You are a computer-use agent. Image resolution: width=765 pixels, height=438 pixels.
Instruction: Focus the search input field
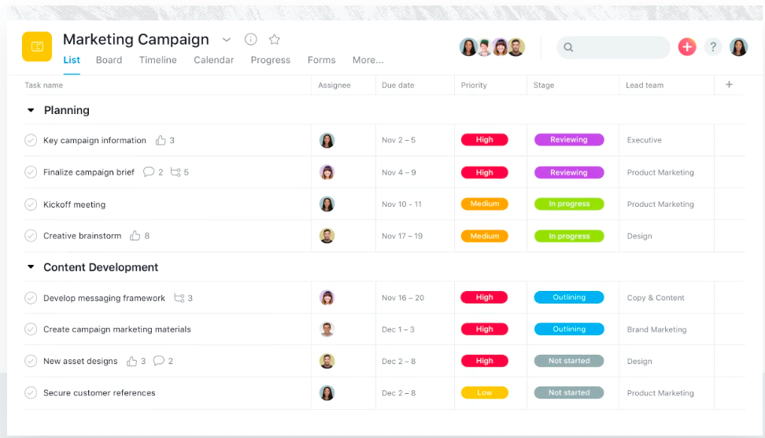[613, 47]
